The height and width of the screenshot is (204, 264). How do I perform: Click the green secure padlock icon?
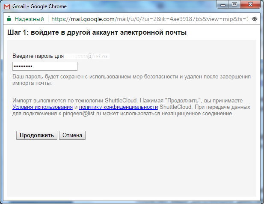9,19
